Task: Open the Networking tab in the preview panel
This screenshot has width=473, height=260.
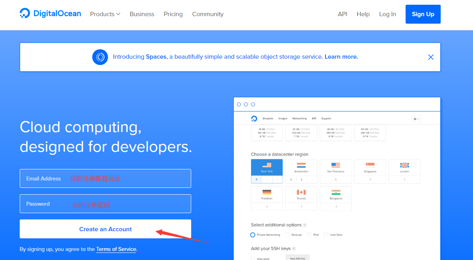Action: point(300,119)
